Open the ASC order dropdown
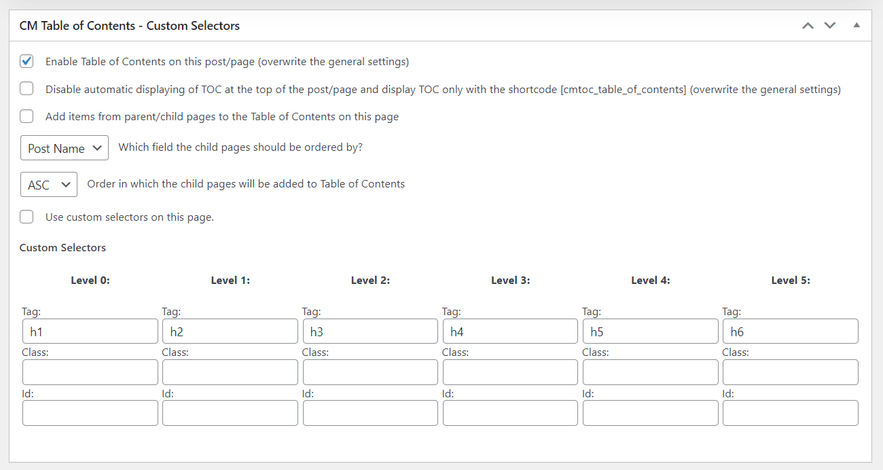The image size is (883, 470). pyautogui.click(x=49, y=184)
